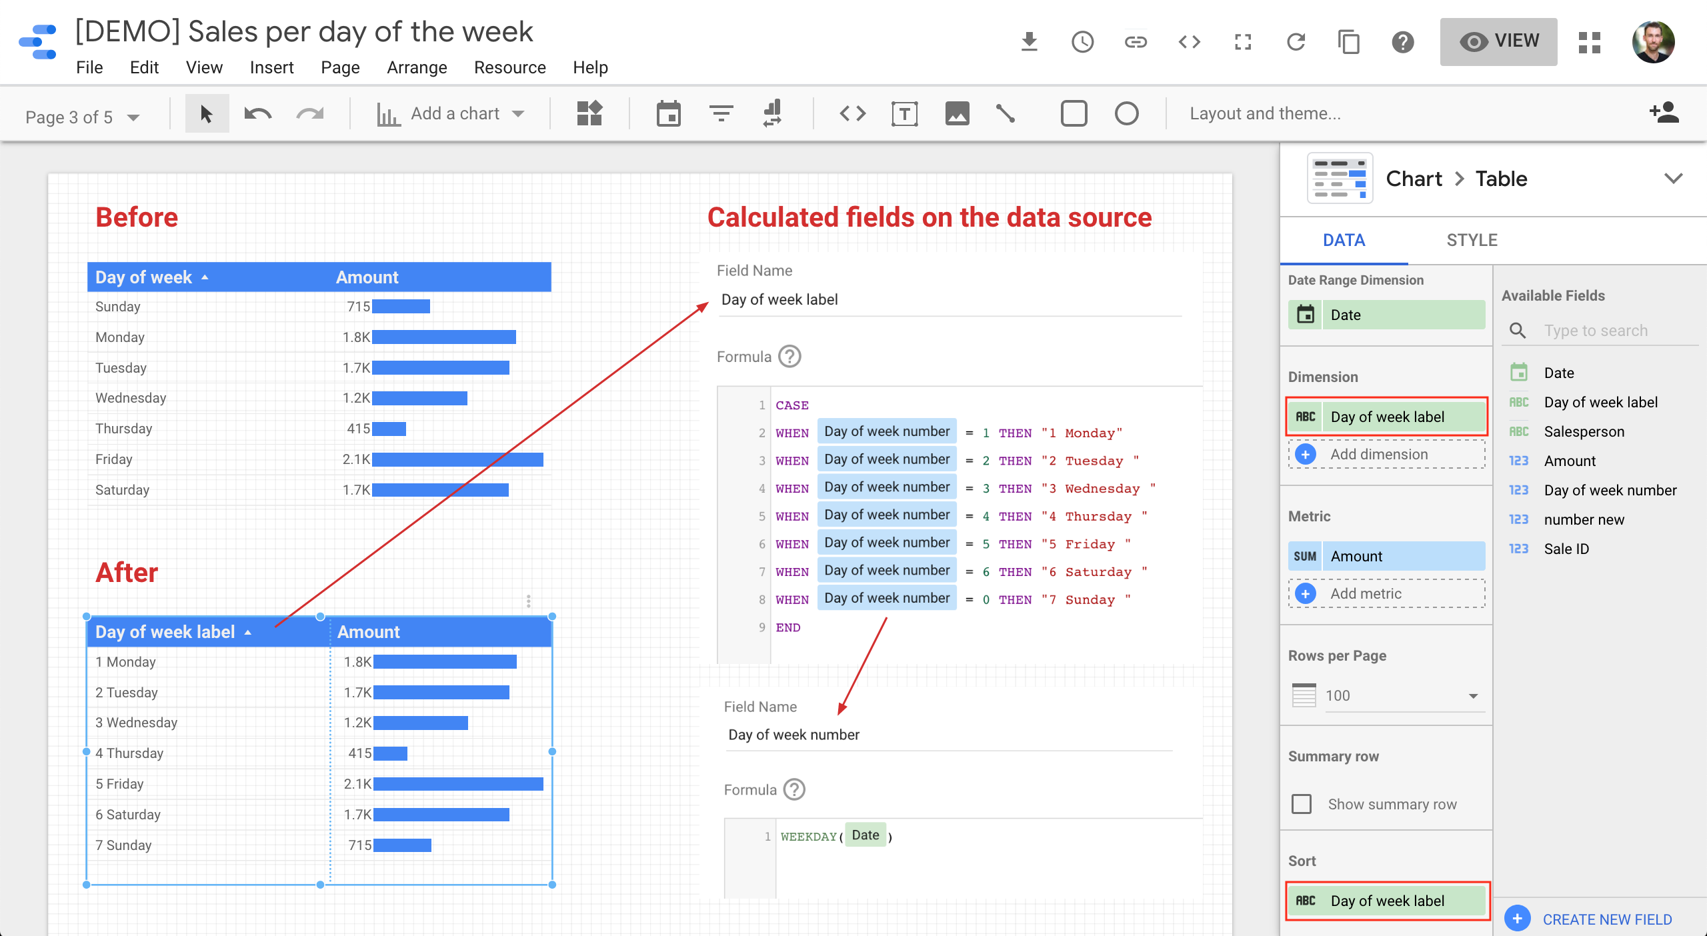This screenshot has width=1707, height=936.
Task: Expand the Add a chart dropdown
Action: (518, 114)
